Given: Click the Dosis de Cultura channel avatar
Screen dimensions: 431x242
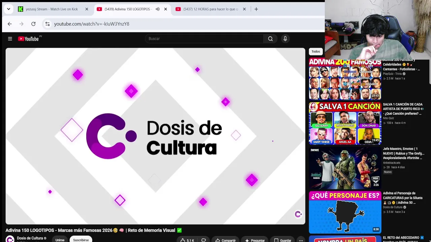Looking at the screenshot, I should tap(10, 239).
